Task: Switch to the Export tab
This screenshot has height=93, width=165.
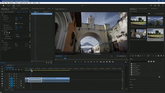Action: coord(18,5)
